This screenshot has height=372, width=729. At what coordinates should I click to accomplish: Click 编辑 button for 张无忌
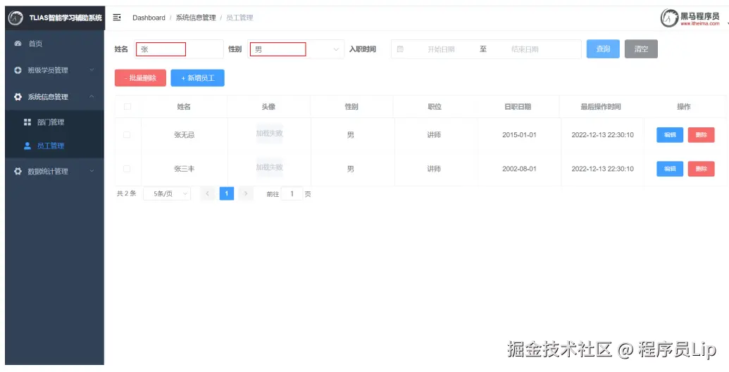pyautogui.click(x=670, y=135)
